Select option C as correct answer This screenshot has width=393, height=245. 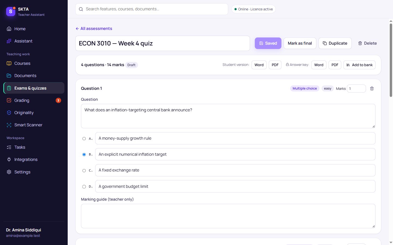(84, 170)
